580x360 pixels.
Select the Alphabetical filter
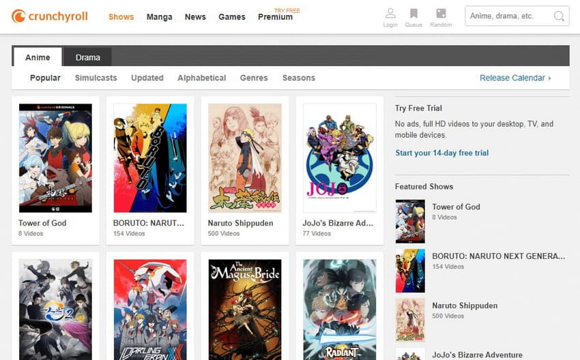201,78
